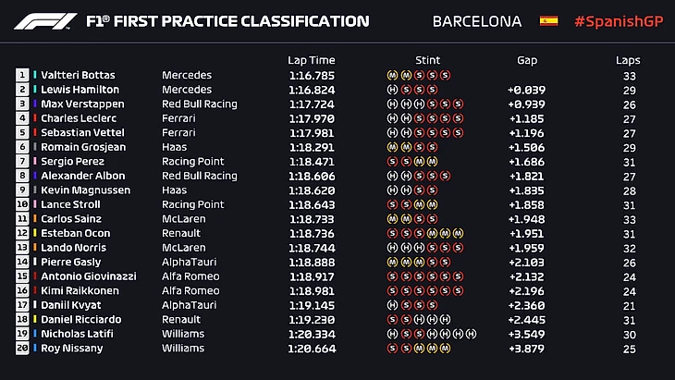Screen dimensions: 675x380
Task: Click the first medium tyre in Sainz's stint
Action: point(393,218)
